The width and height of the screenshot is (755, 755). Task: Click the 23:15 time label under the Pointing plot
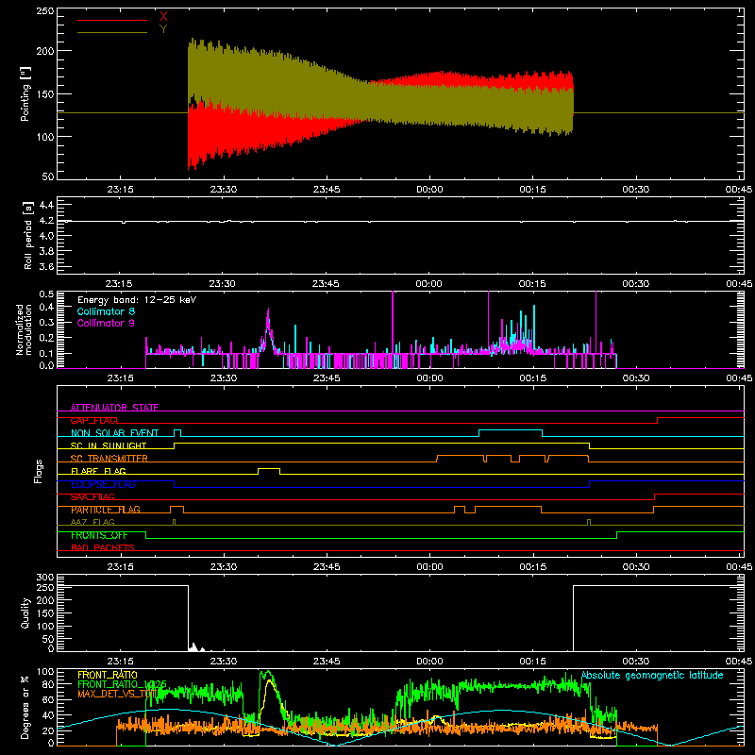[x=120, y=190]
